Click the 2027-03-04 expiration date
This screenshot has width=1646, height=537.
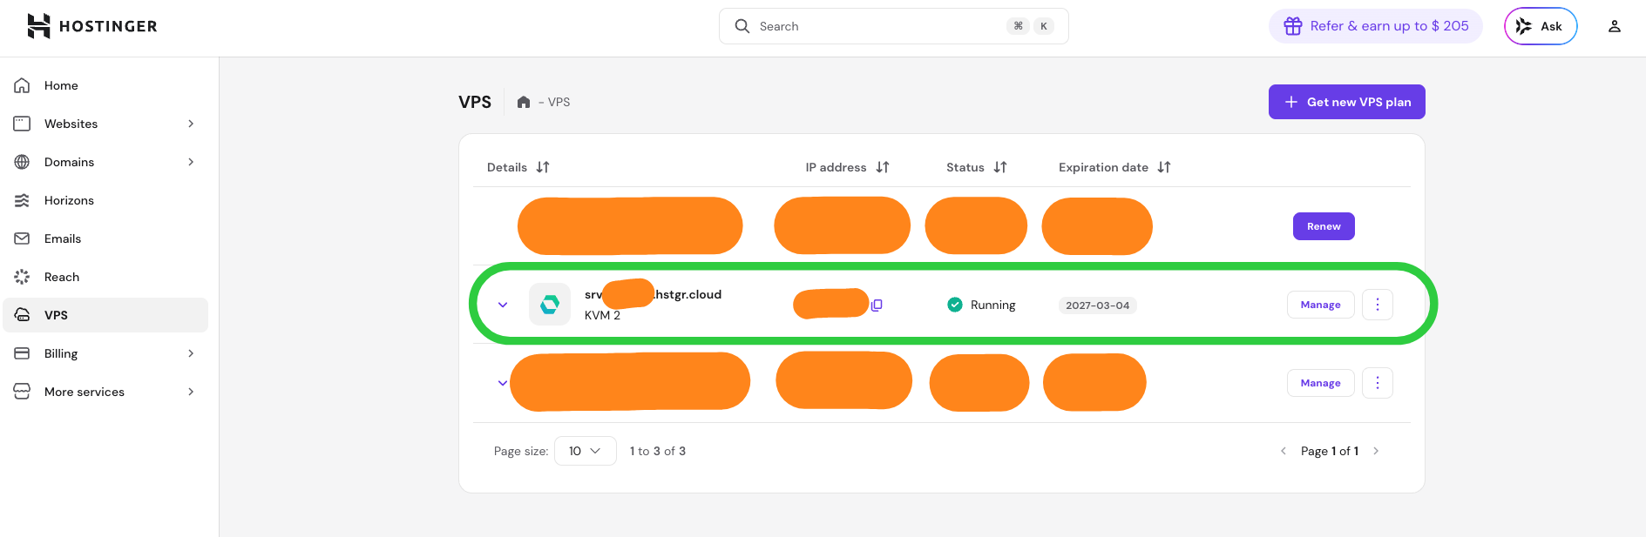(x=1098, y=305)
